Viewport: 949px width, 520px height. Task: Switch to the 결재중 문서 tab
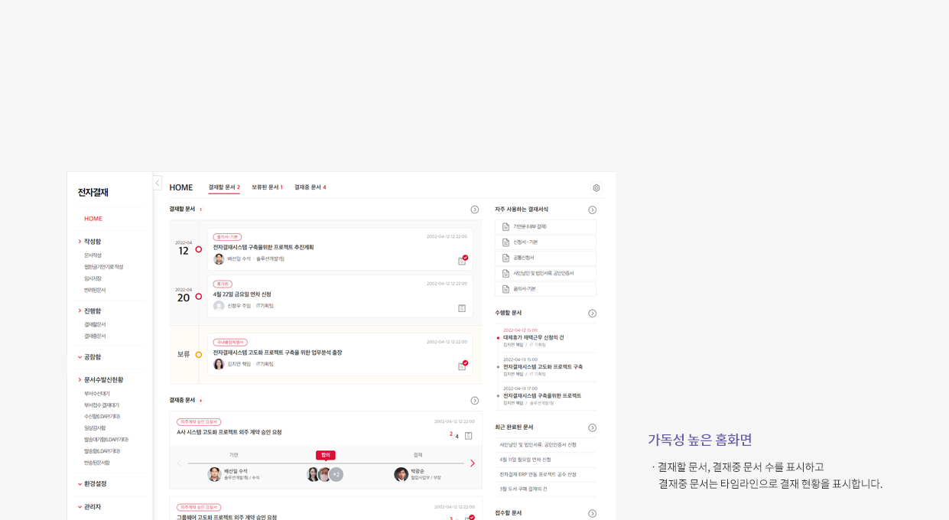pyautogui.click(x=310, y=187)
